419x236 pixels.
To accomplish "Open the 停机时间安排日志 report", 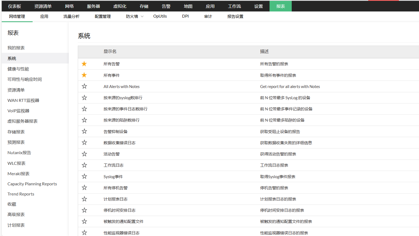I will pyautogui.click(x=119, y=210).
